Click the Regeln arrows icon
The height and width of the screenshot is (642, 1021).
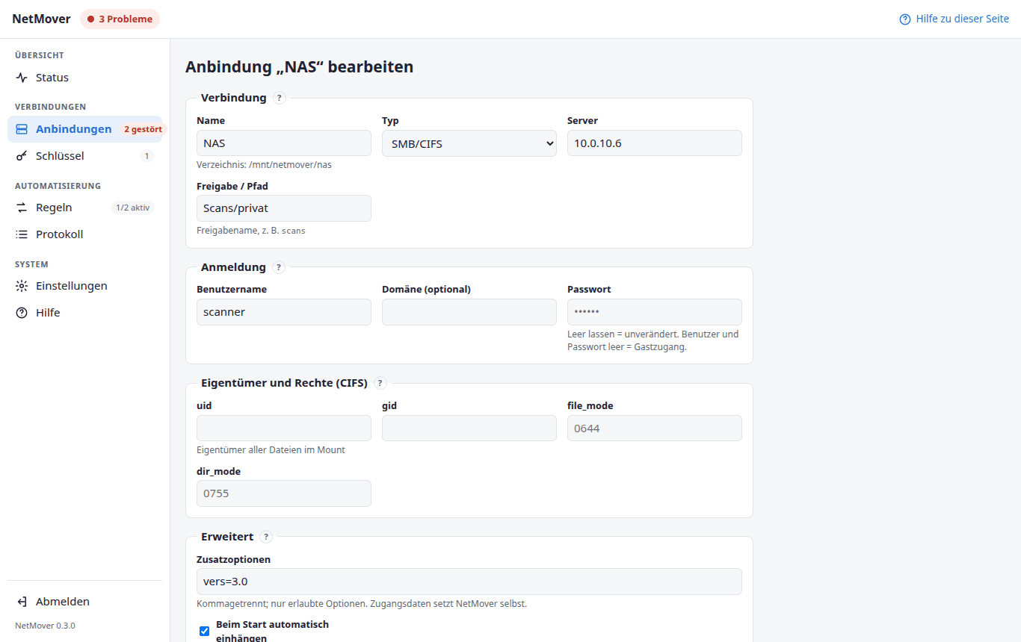22,208
